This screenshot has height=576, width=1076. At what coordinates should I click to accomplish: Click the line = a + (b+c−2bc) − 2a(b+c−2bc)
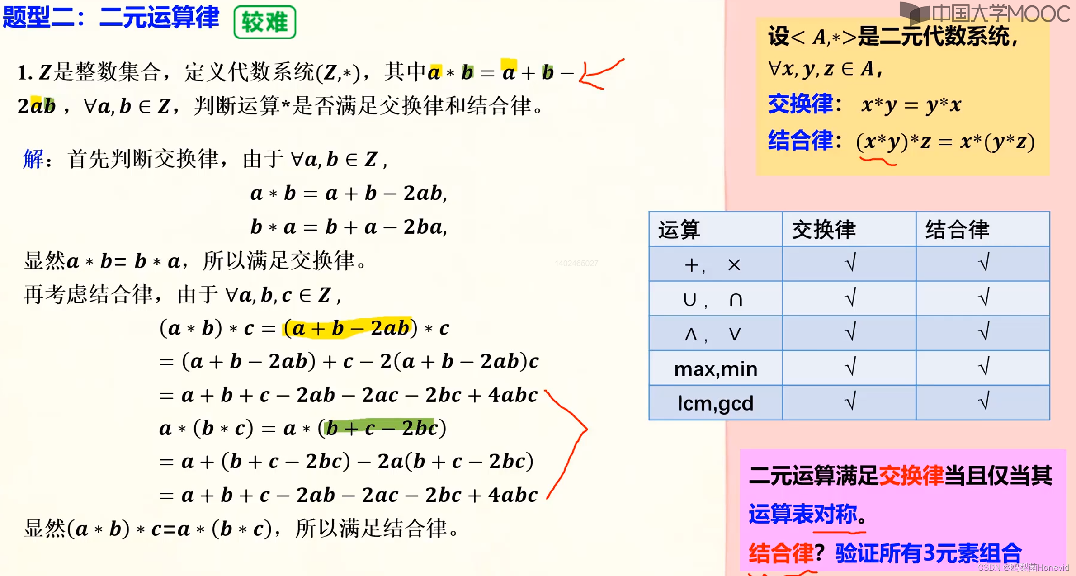(x=346, y=462)
